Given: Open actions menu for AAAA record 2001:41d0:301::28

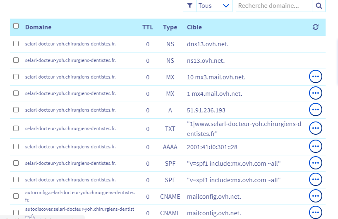Looking at the screenshot, I should point(316,146).
